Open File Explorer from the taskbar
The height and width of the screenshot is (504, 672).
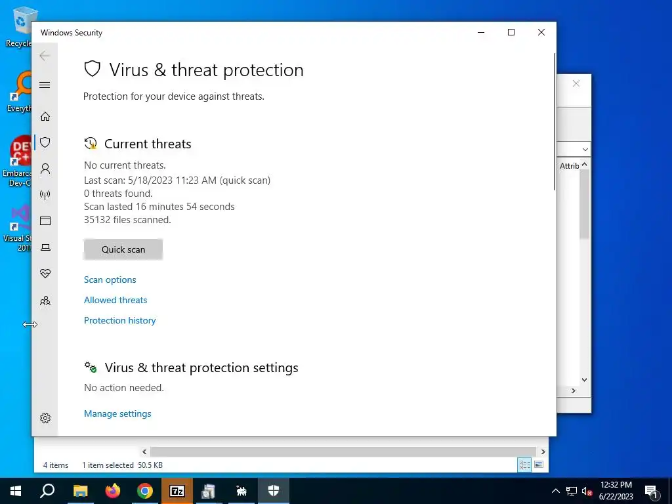pos(80,491)
